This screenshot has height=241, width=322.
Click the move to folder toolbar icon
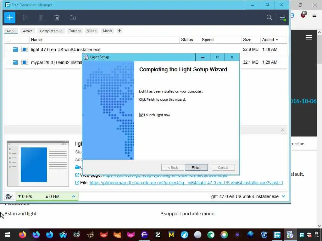coord(73,18)
